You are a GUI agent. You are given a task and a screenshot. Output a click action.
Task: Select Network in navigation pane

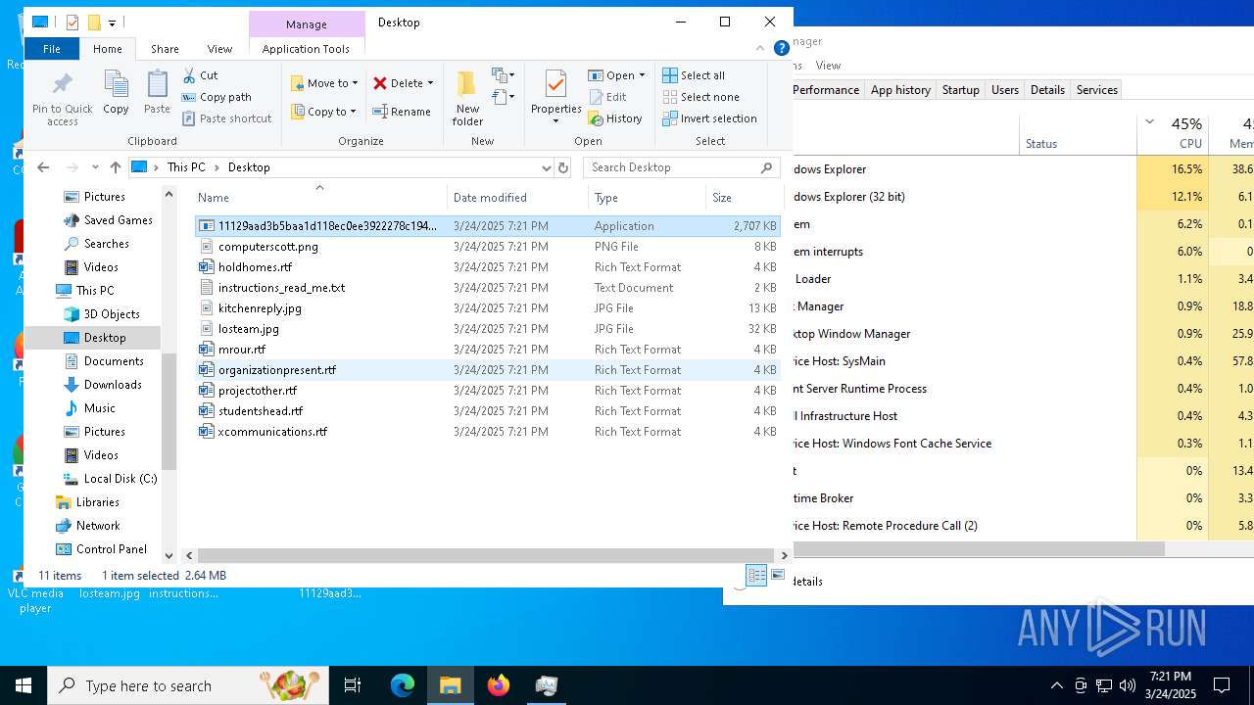click(x=98, y=526)
